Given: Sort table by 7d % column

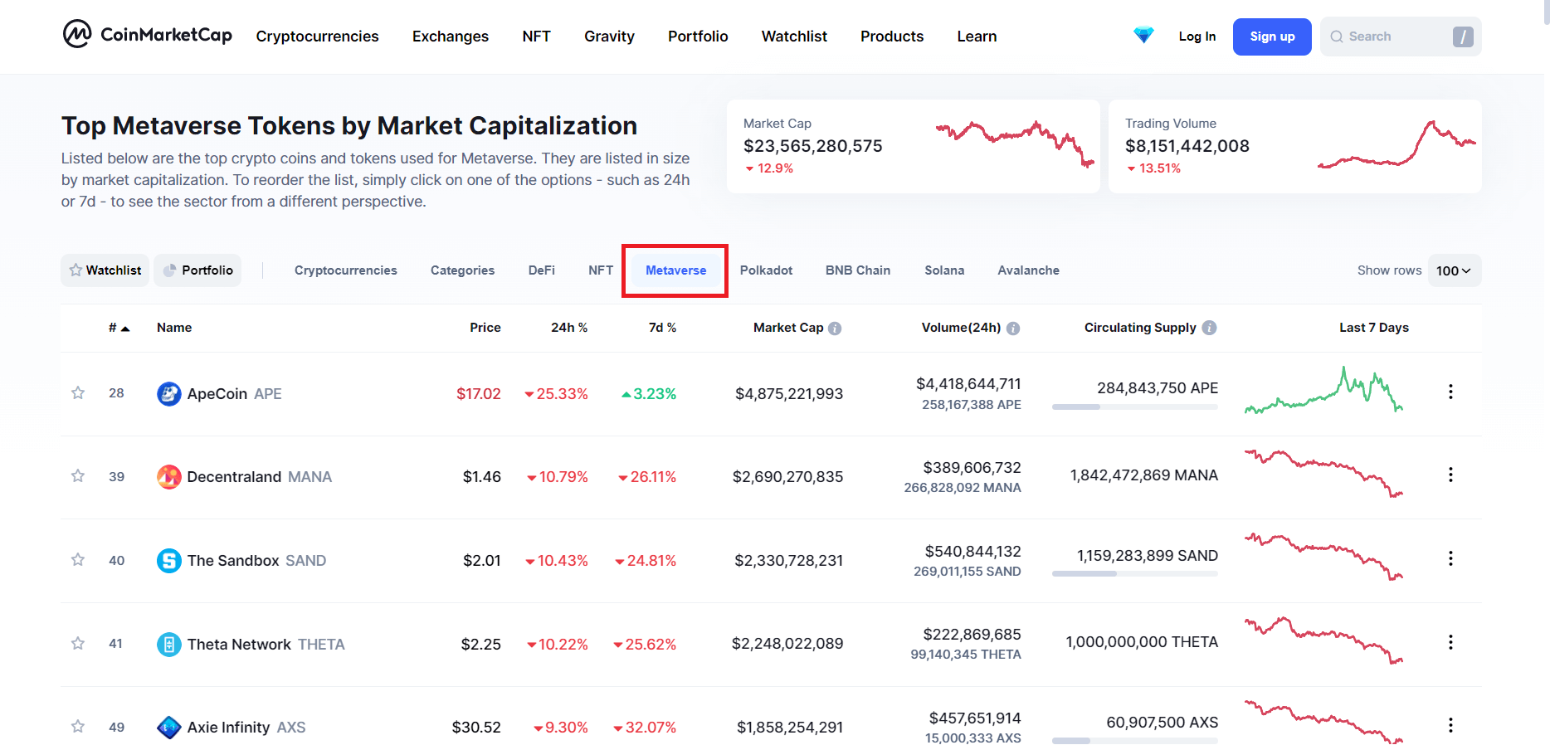Looking at the screenshot, I should click(x=662, y=328).
